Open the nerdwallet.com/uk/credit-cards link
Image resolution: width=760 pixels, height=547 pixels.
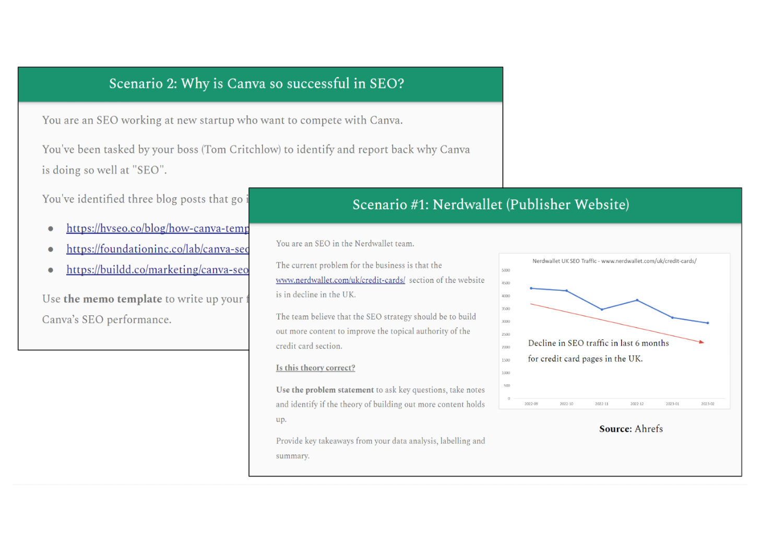[x=340, y=280]
